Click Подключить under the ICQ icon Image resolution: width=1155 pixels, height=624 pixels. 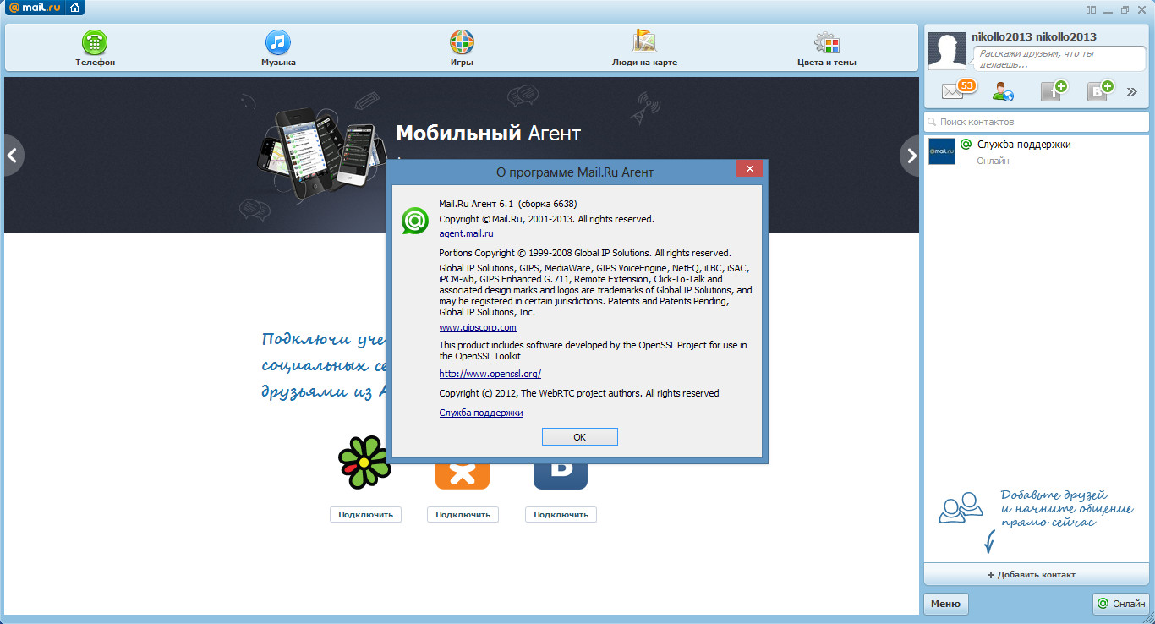365,514
